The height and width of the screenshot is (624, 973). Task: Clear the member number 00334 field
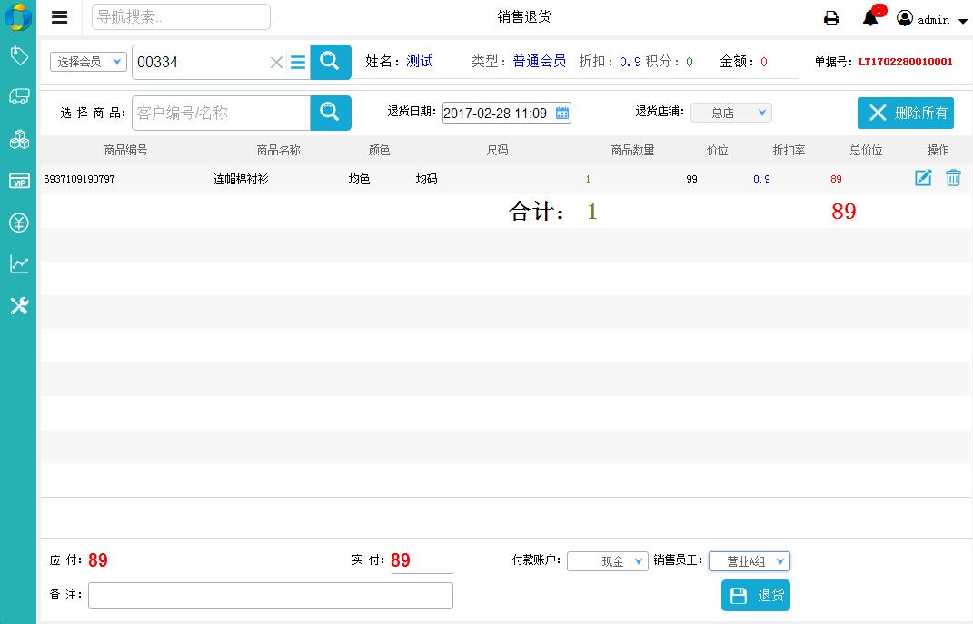point(276,63)
